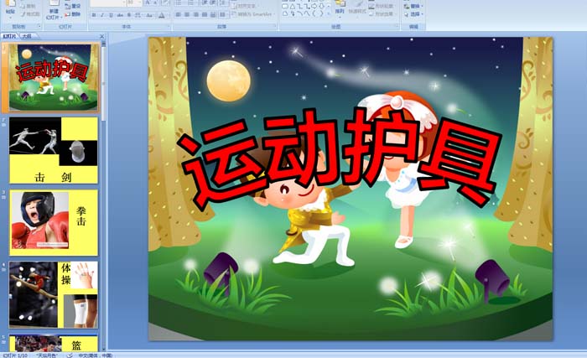
Task: Select the gymnastics 体操 slide thumbnail
Action: [x=54, y=295]
